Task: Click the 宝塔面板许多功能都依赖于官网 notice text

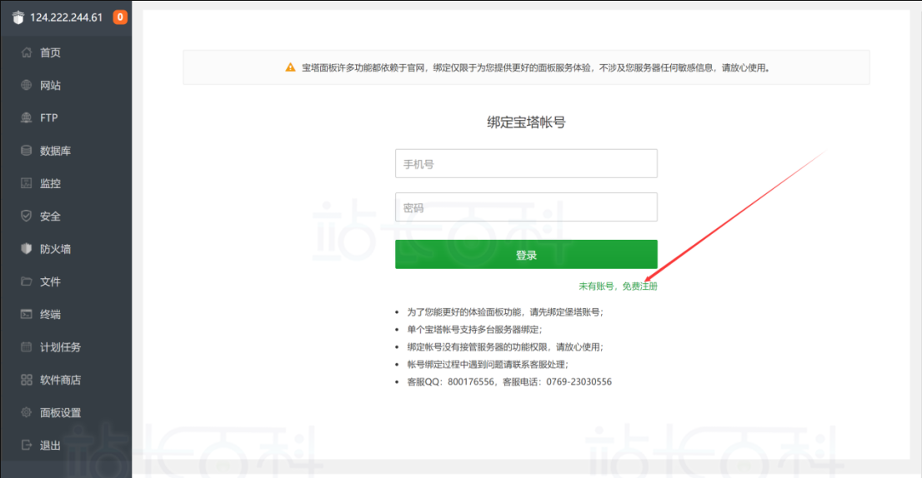Action: pyautogui.click(x=536, y=67)
